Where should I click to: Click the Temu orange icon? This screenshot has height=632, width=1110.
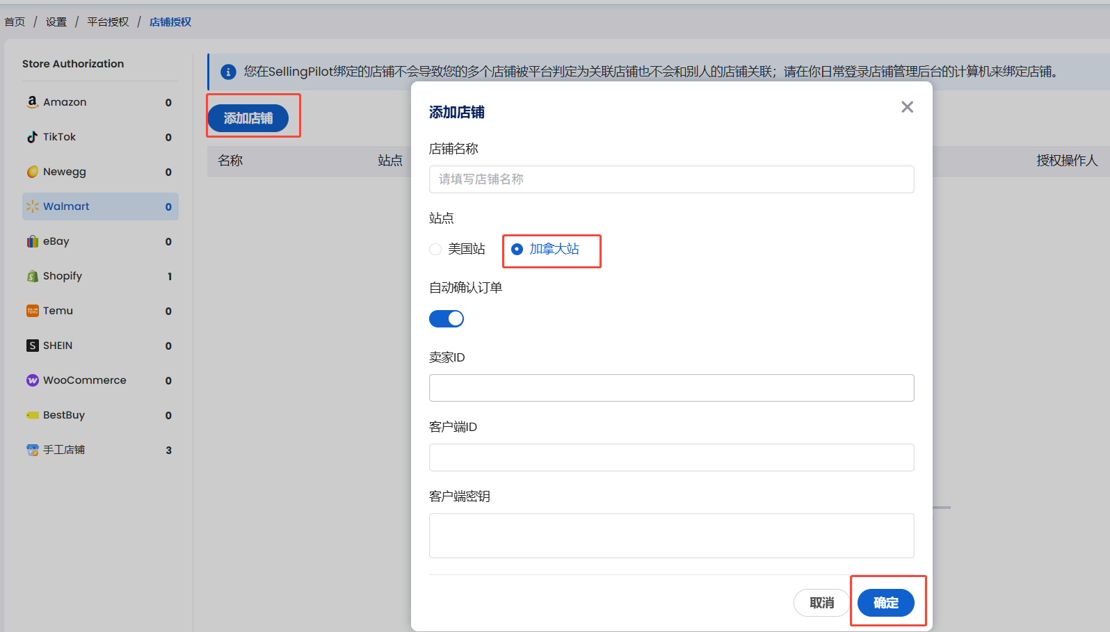[x=32, y=311]
